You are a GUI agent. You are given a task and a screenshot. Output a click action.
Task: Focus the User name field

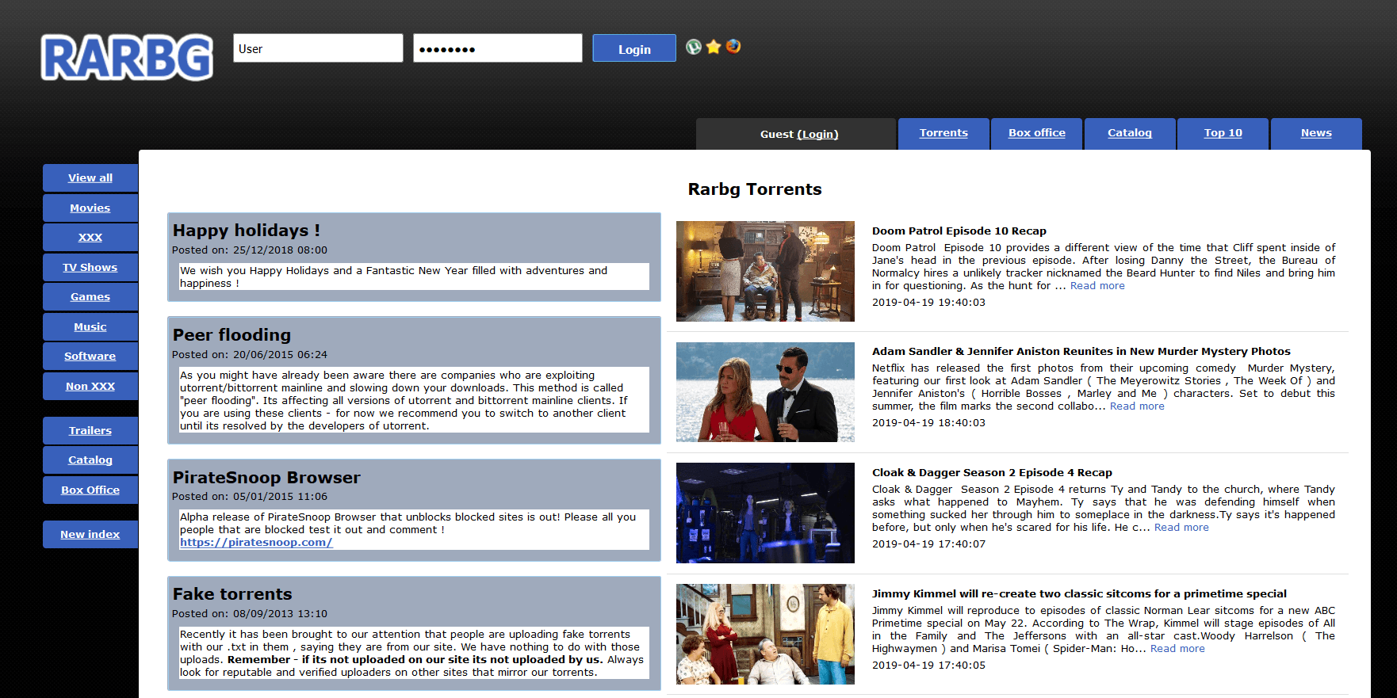tap(318, 48)
